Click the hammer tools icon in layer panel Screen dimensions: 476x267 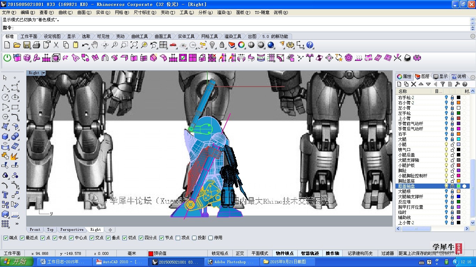point(457,84)
